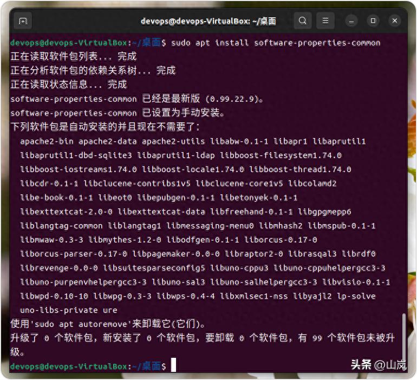Click package name 'libwpd-0.10-10'
The image size is (417, 380).
tap(54, 296)
